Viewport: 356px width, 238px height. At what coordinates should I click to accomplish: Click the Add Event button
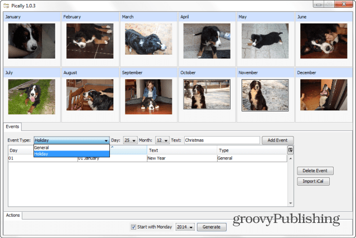click(277, 140)
